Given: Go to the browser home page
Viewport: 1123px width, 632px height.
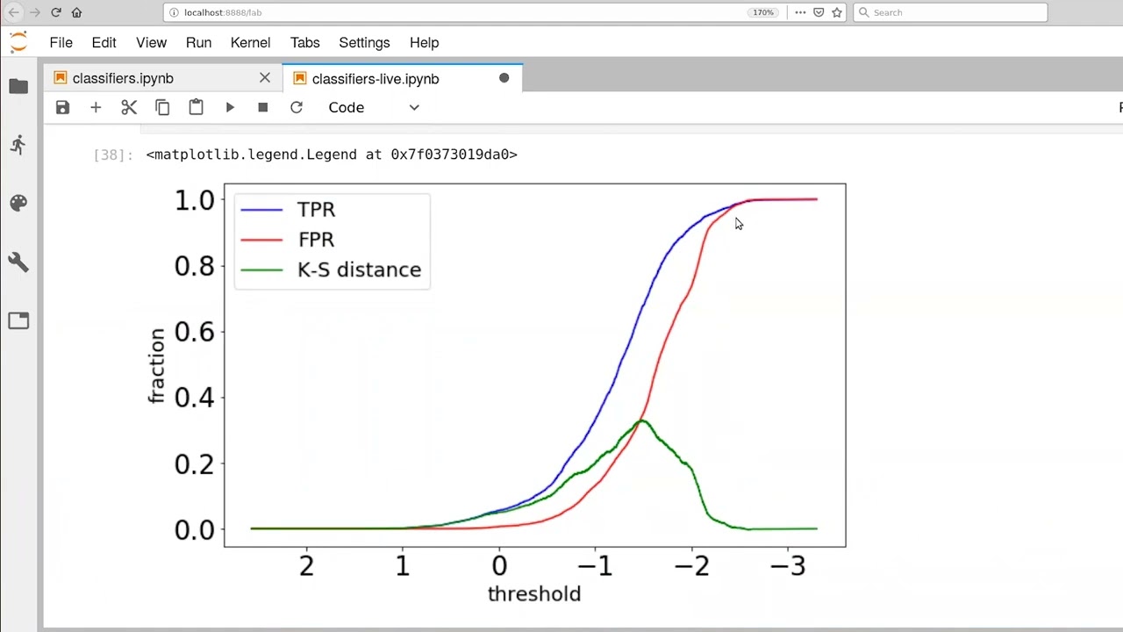Looking at the screenshot, I should [x=76, y=12].
